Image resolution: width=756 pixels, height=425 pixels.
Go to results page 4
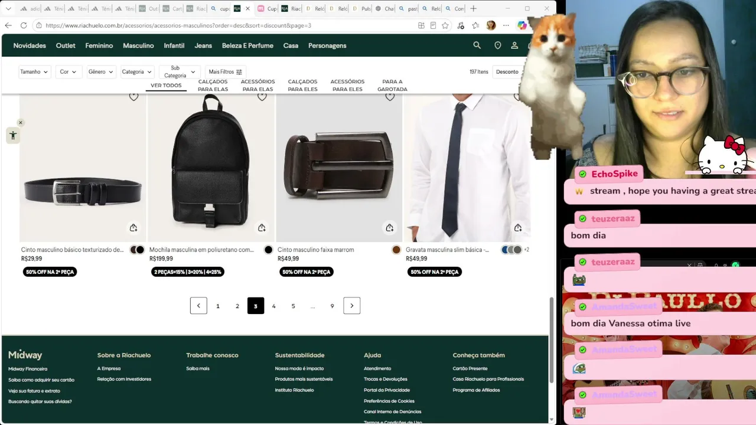(x=273, y=306)
